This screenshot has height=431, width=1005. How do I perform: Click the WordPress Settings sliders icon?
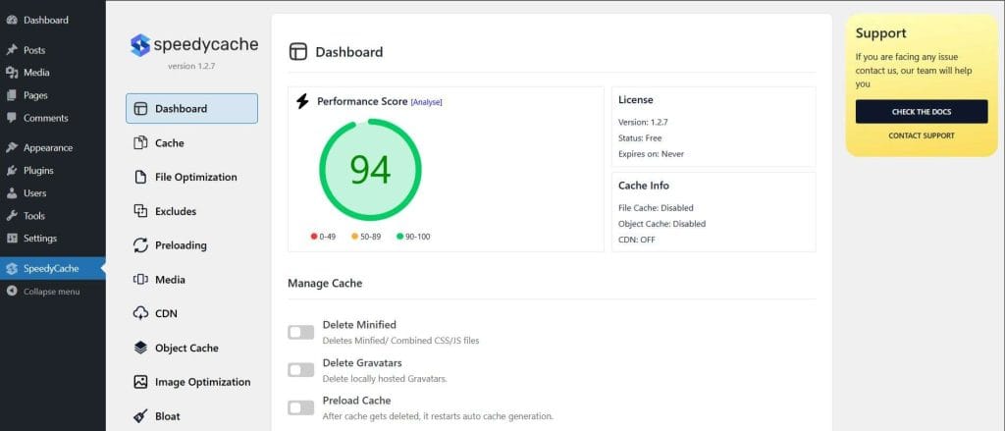tap(12, 238)
